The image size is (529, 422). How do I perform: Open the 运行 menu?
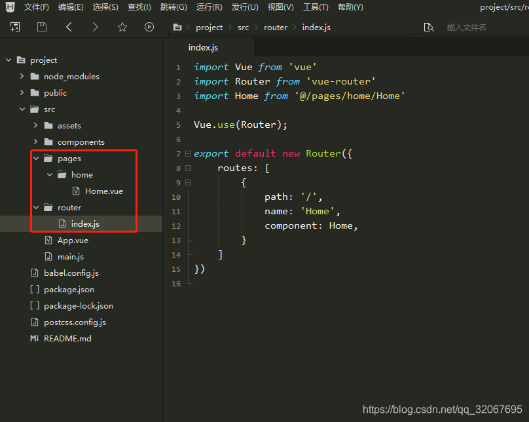(x=208, y=7)
